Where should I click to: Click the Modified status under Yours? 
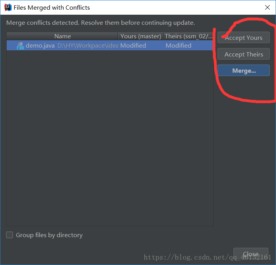pyautogui.click(x=133, y=46)
